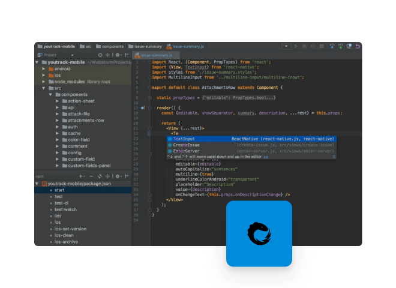Select the attach-file folder
Screen dimensions: 396x288
tap(76, 114)
